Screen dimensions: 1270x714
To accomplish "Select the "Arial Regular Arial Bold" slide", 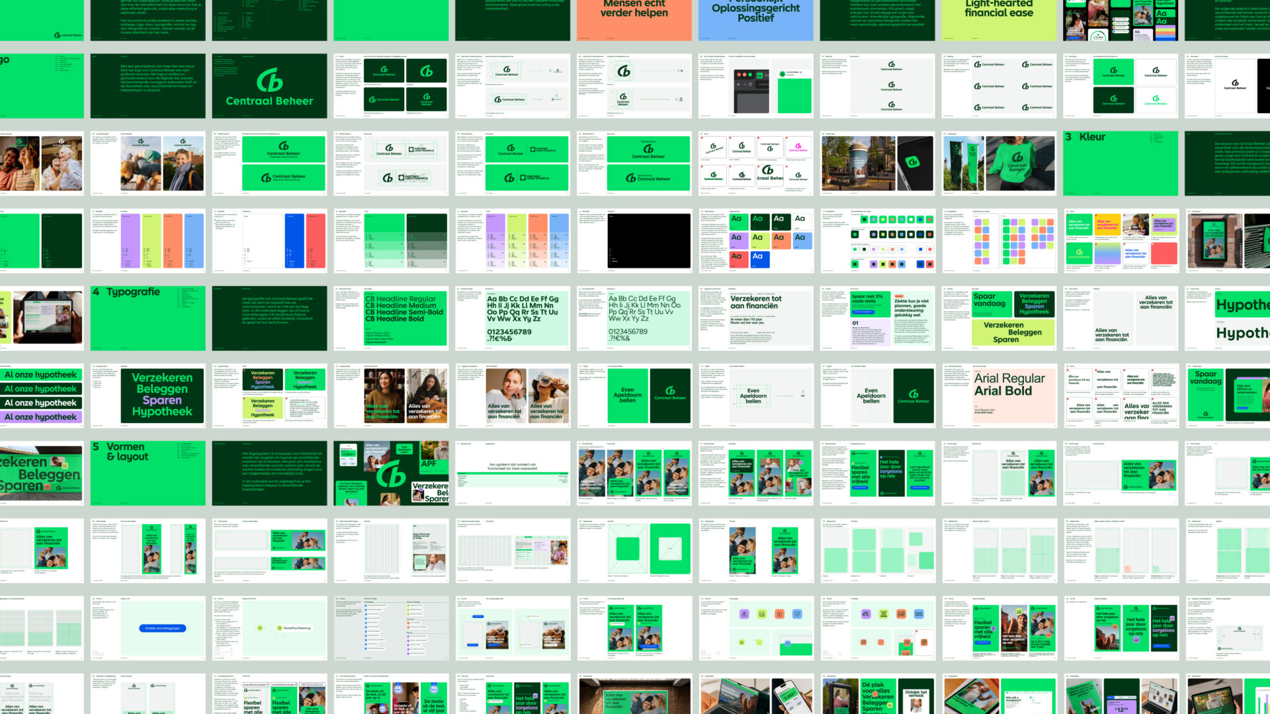I will tap(999, 396).
